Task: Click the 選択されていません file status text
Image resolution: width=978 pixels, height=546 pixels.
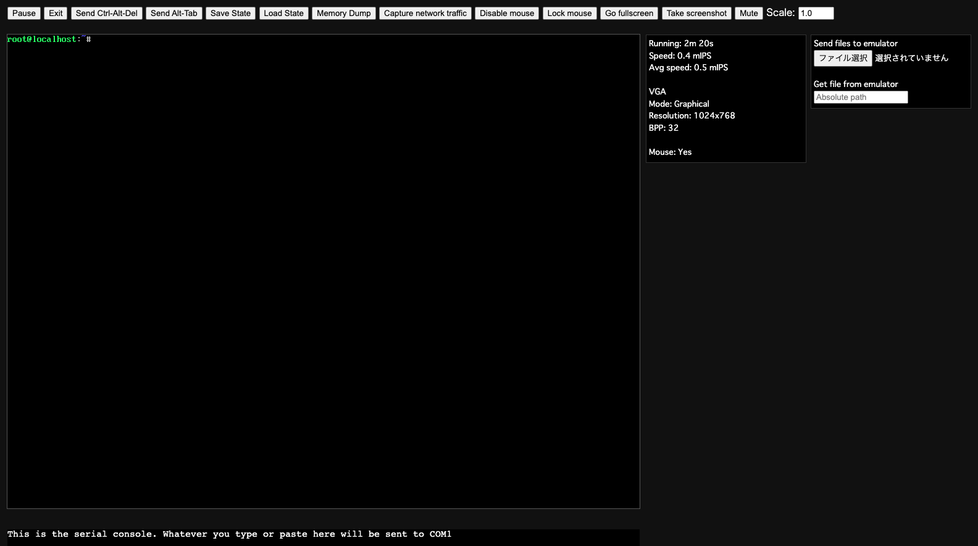Action: click(x=911, y=58)
